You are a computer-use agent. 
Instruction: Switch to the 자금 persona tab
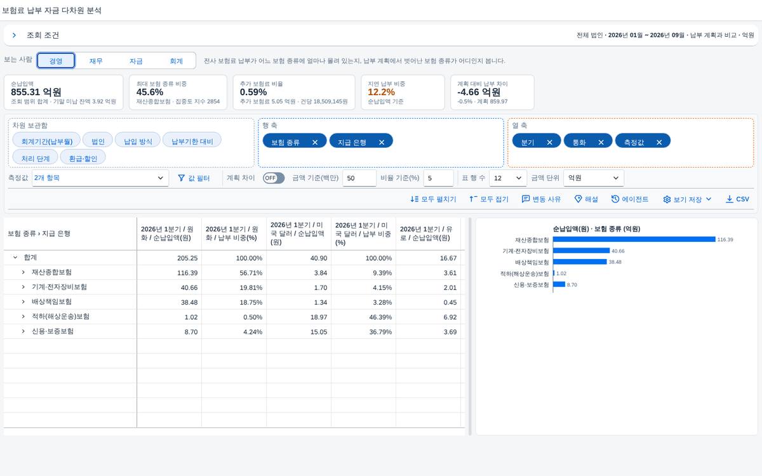click(x=136, y=61)
